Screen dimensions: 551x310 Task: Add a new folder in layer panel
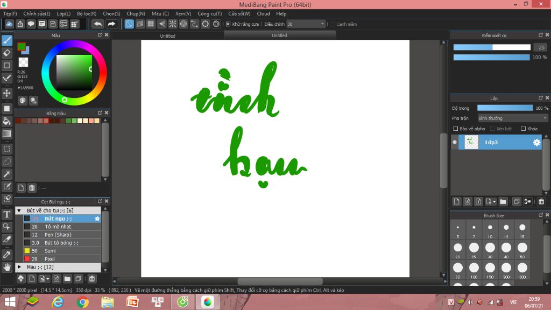(503, 201)
